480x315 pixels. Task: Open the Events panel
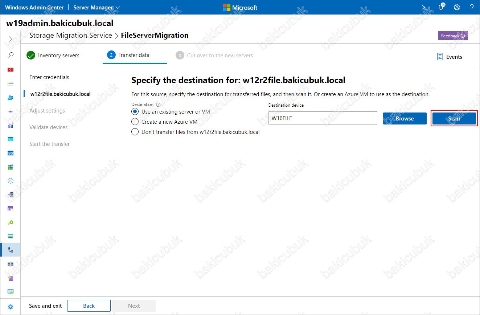(450, 57)
